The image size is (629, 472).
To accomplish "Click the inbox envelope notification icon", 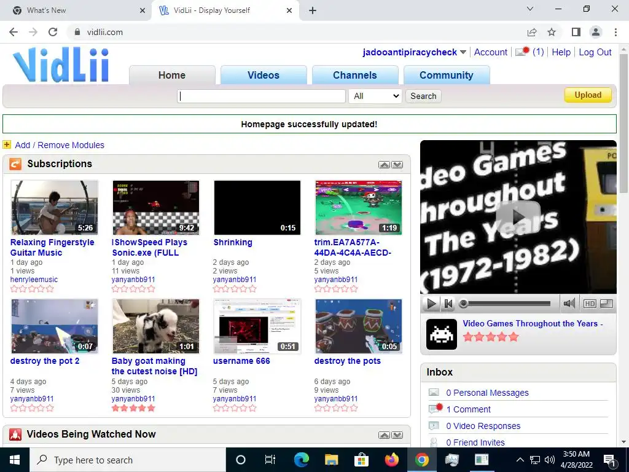I will 522,52.
